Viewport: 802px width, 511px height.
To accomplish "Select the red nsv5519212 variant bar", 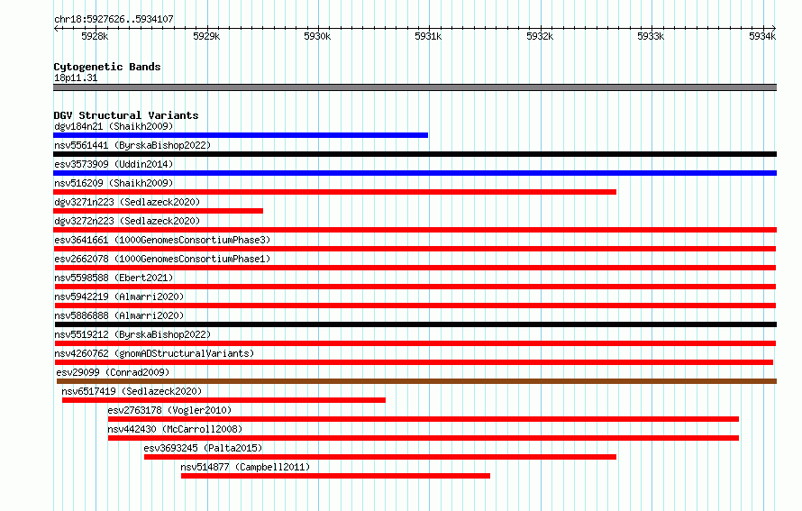I will coord(415,343).
